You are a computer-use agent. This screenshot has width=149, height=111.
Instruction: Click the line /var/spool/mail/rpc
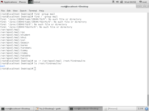(13, 32)
